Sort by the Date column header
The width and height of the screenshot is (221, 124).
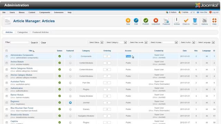[185, 51]
